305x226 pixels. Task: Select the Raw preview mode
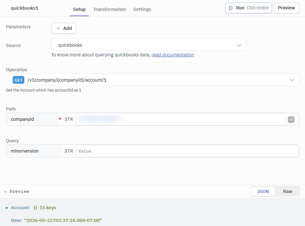click(x=287, y=191)
